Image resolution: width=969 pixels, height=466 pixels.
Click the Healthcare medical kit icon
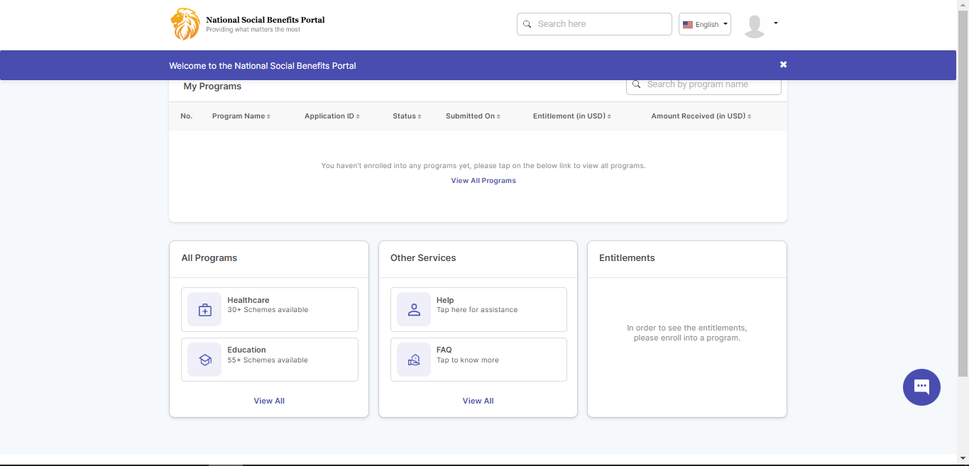point(204,310)
